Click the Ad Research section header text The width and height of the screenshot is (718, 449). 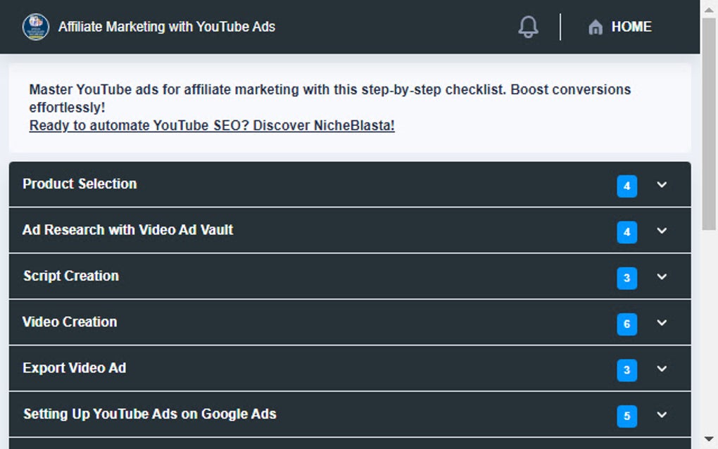point(128,230)
